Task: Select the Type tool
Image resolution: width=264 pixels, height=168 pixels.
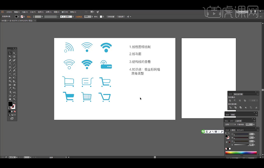Action: (10, 64)
